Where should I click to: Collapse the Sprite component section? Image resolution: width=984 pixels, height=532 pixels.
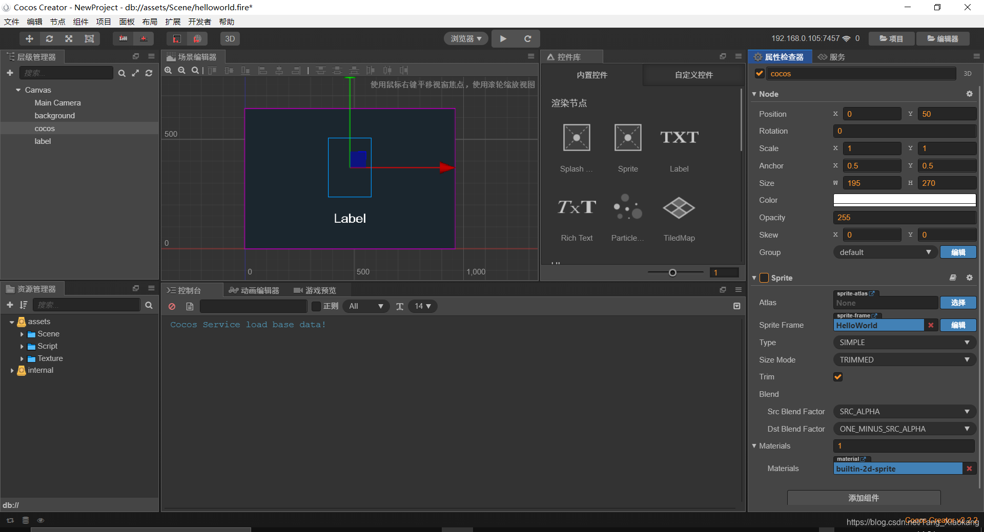pos(754,278)
